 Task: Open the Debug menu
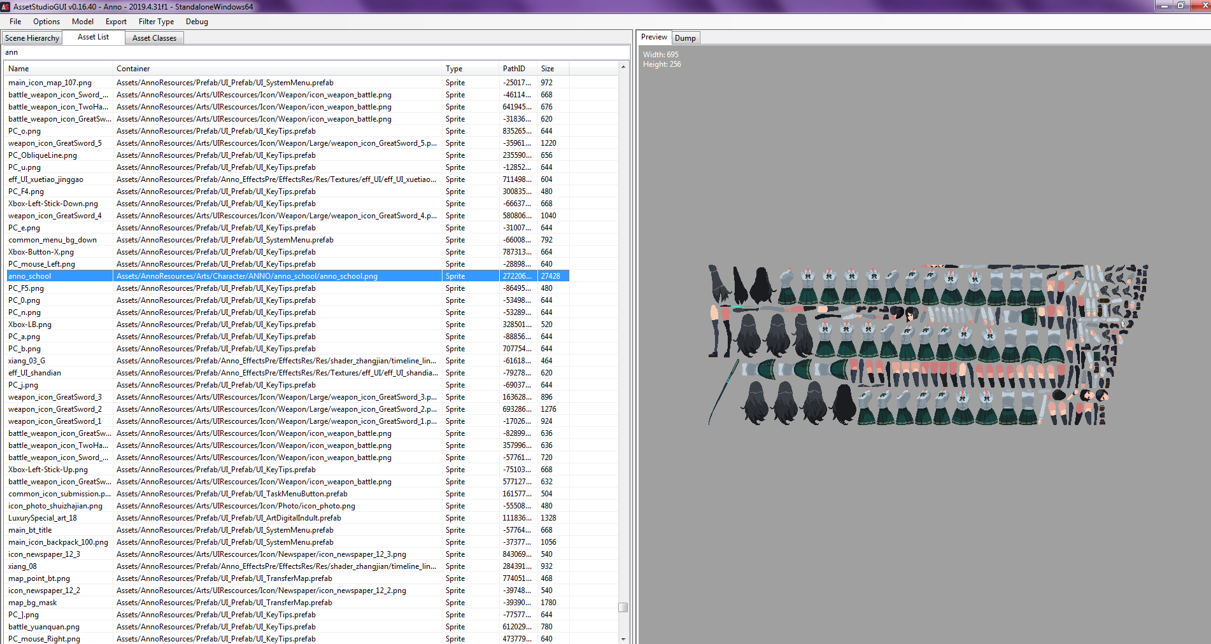[197, 22]
